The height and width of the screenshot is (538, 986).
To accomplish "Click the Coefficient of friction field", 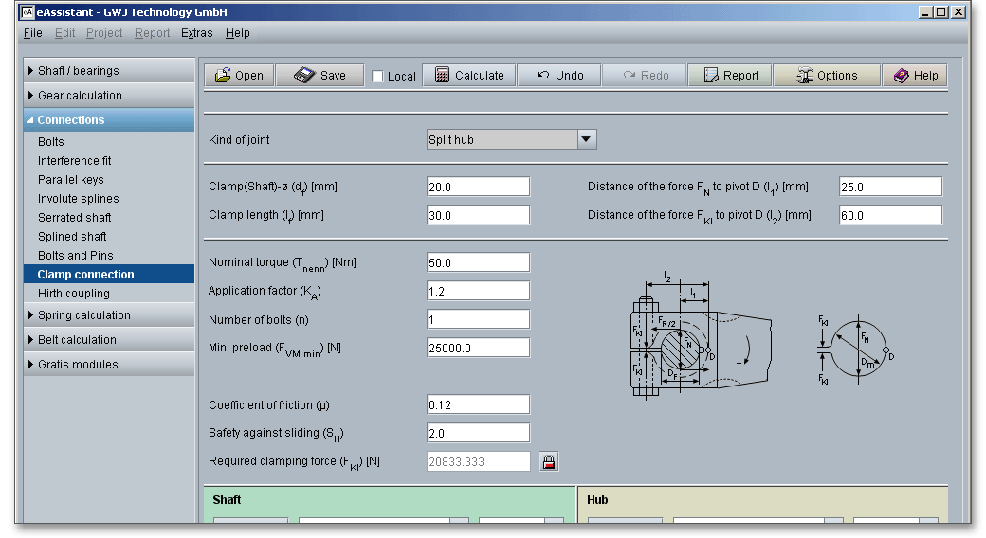I will click(x=478, y=404).
